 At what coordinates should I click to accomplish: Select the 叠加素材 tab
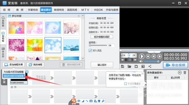pyautogui.click(x=46, y=10)
